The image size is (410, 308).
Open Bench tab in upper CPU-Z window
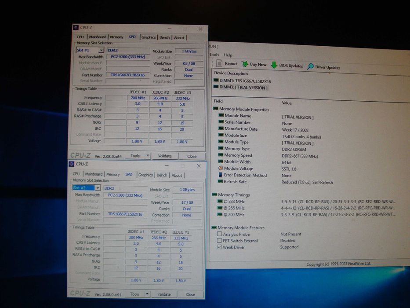point(164,37)
